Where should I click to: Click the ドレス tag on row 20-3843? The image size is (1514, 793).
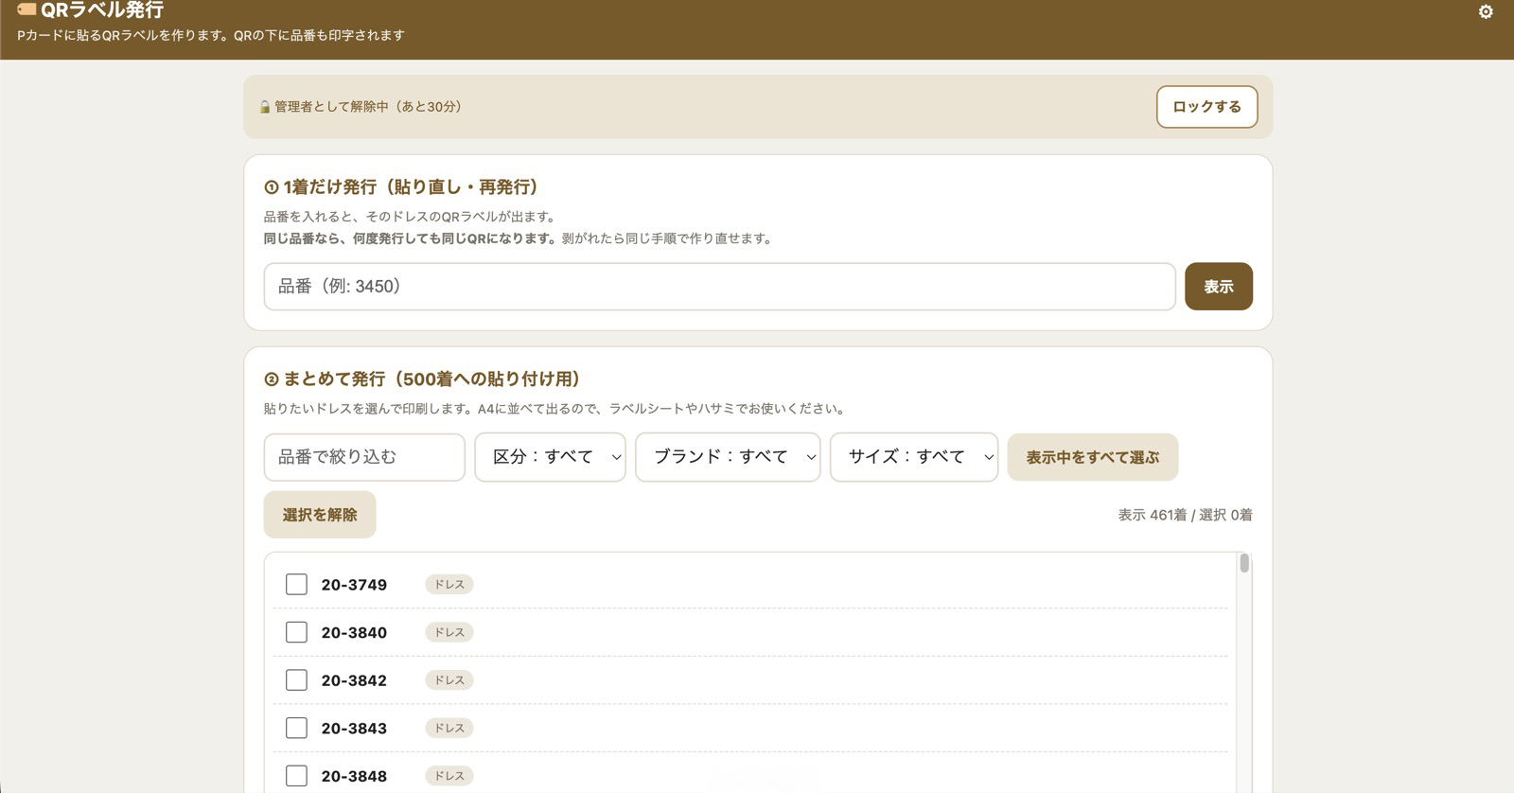pyautogui.click(x=449, y=728)
